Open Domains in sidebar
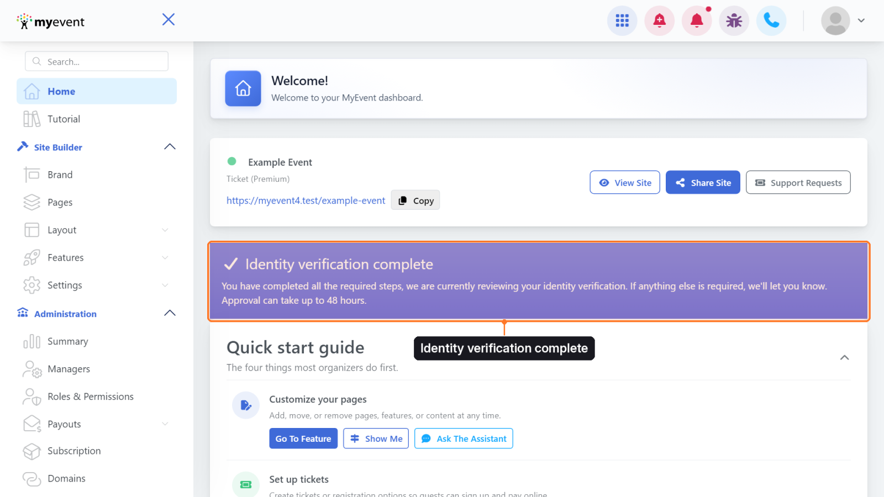884x497 pixels. tap(97, 478)
